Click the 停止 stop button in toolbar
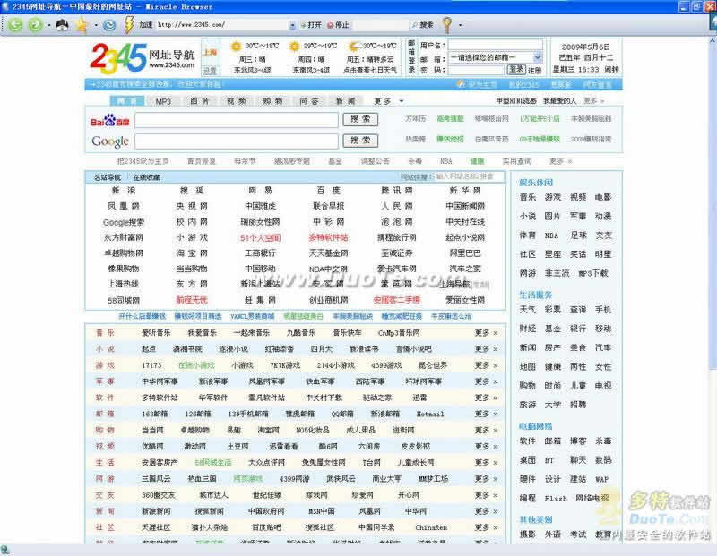Viewport: 717px width, 556px height. coord(339,25)
